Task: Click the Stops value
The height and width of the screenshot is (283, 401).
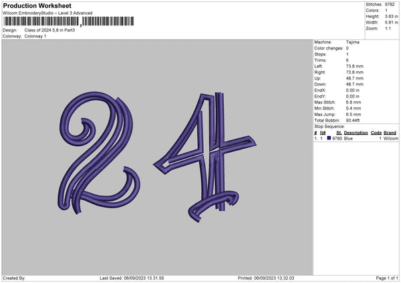Action: point(348,55)
